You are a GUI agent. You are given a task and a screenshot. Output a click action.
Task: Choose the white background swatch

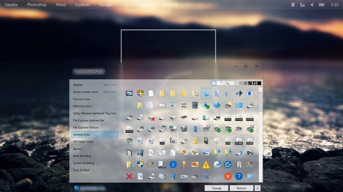pyautogui.click(x=218, y=83)
